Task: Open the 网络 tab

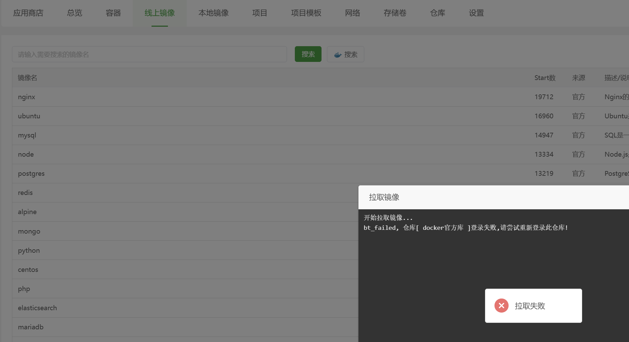Action: pyautogui.click(x=353, y=13)
